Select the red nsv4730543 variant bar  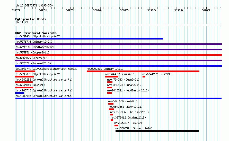coord(110,82)
